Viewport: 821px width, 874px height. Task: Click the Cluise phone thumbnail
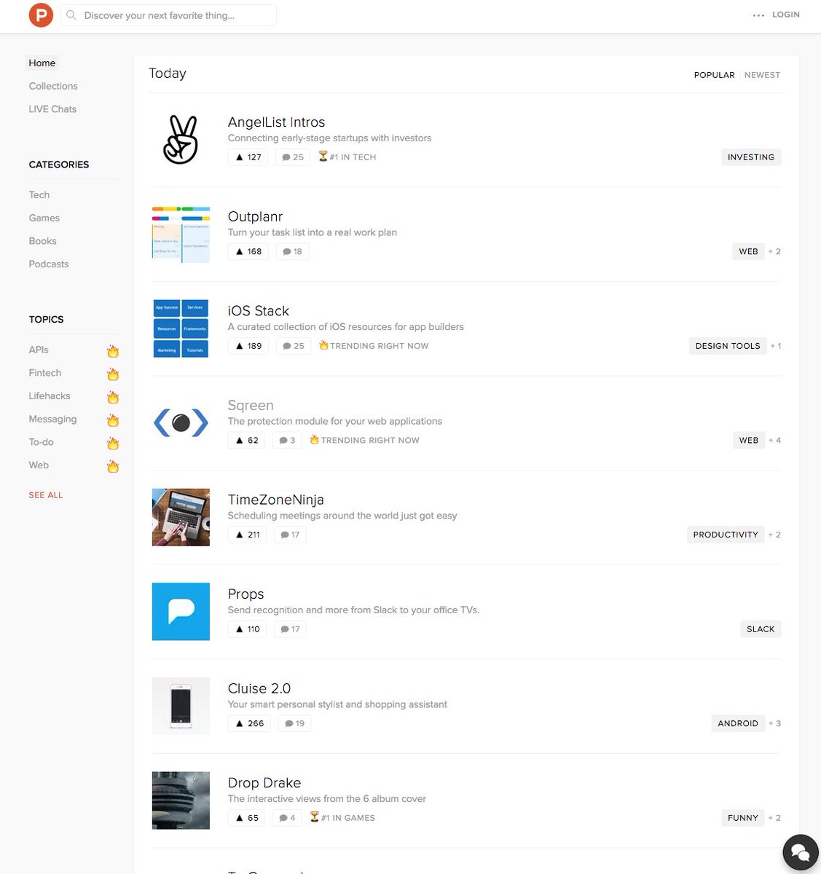[181, 706]
